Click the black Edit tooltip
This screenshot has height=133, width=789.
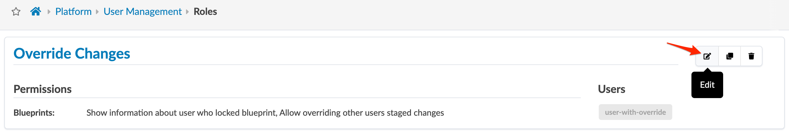pyautogui.click(x=707, y=85)
